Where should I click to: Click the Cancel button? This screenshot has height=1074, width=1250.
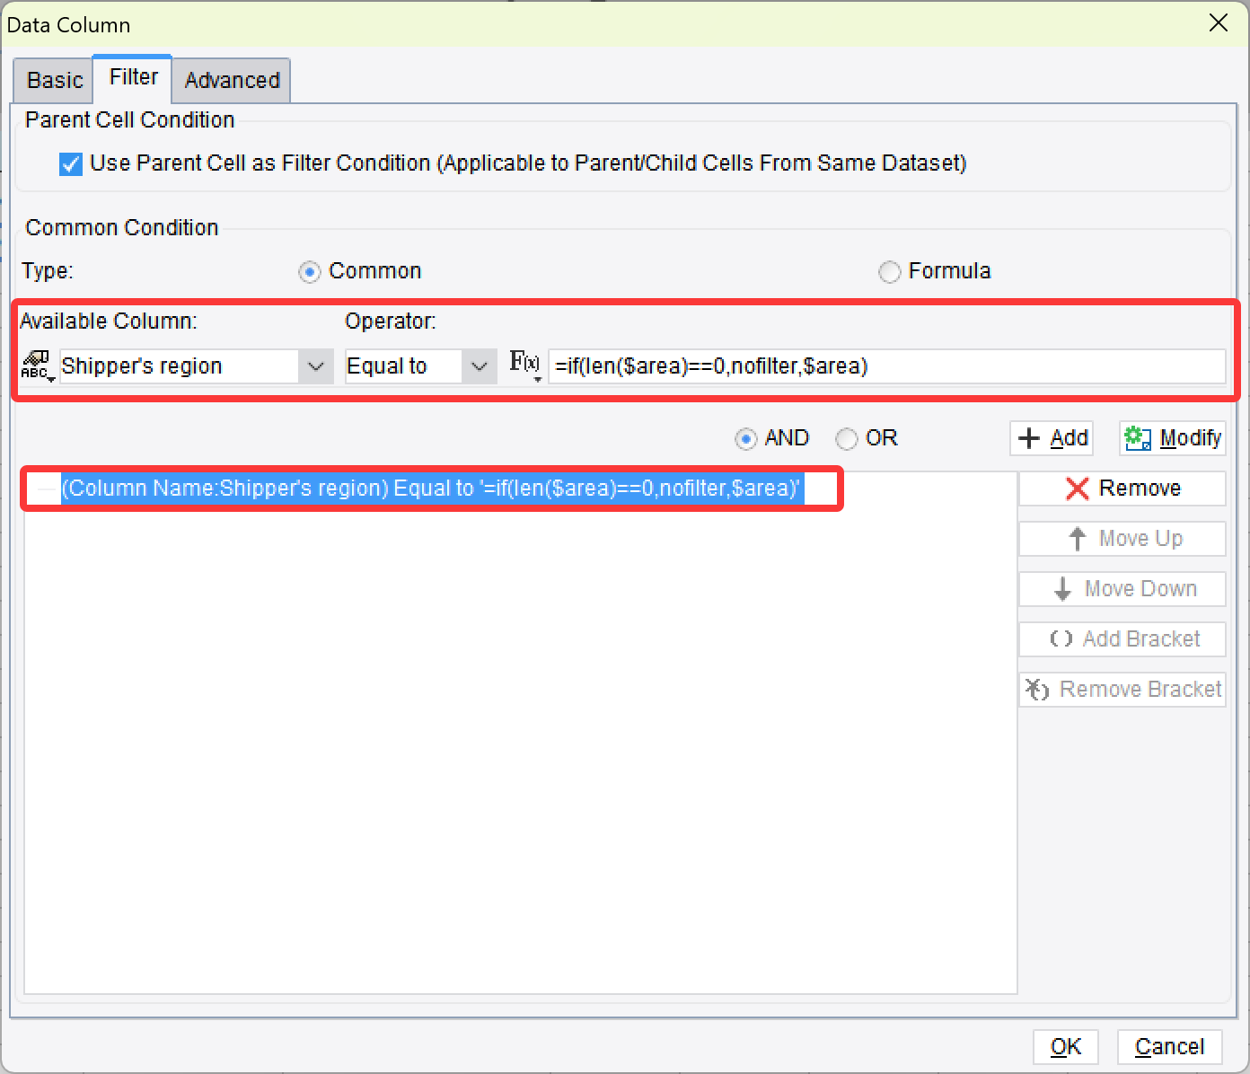pos(1169,1047)
